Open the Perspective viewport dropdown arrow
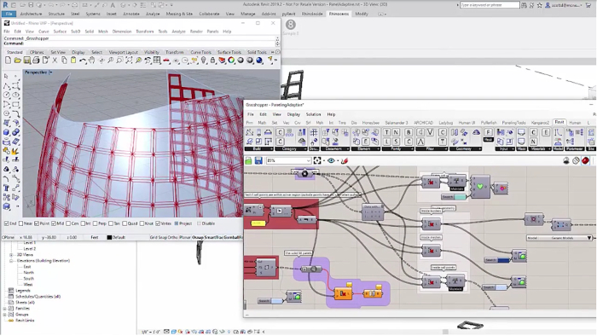This screenshot has width=597, height=336. click(x=50, y=72)
